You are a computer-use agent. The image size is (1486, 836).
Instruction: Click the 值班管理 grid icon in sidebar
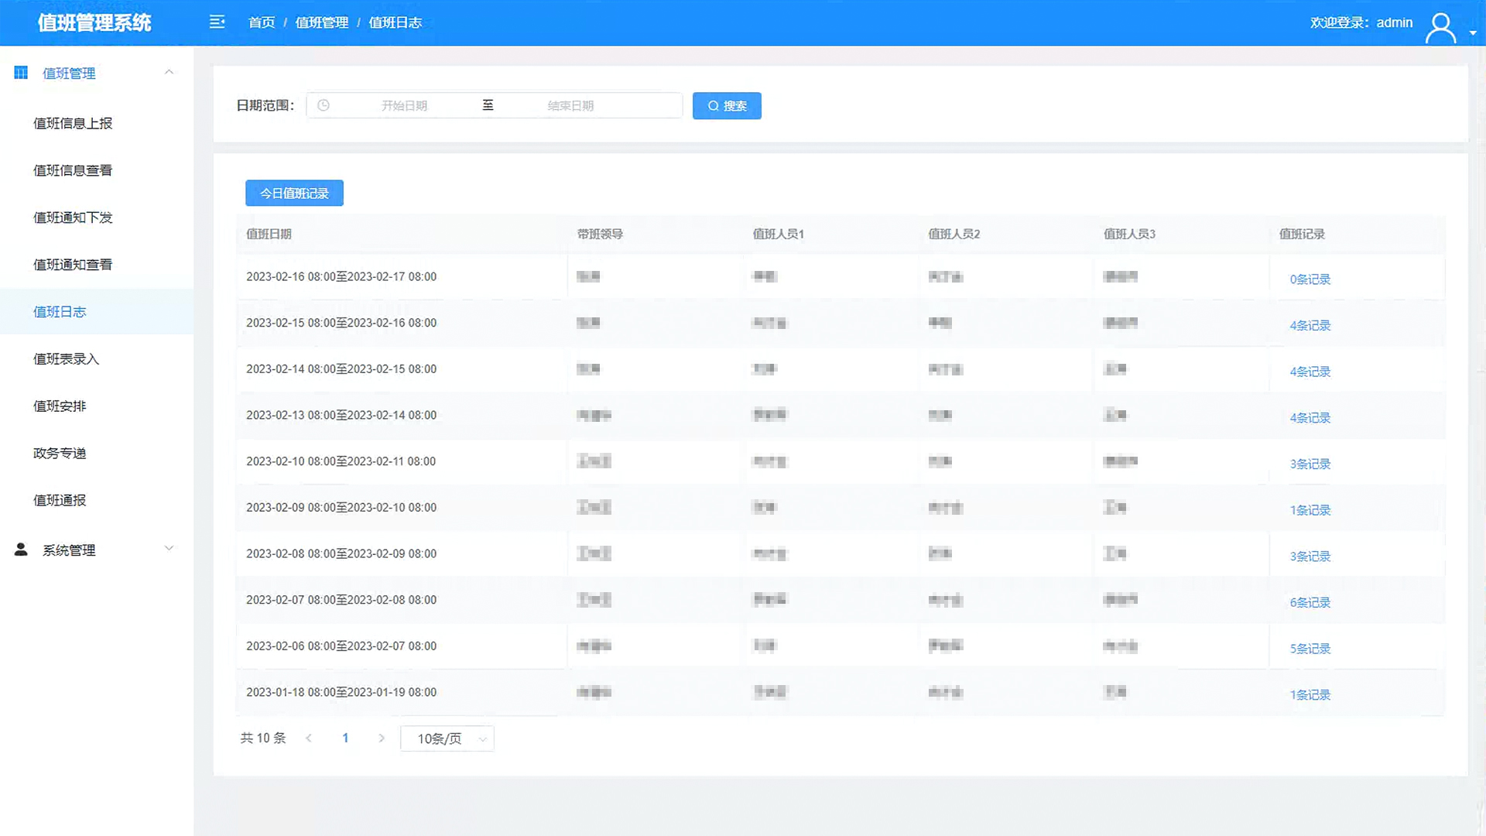click(21, 73)
